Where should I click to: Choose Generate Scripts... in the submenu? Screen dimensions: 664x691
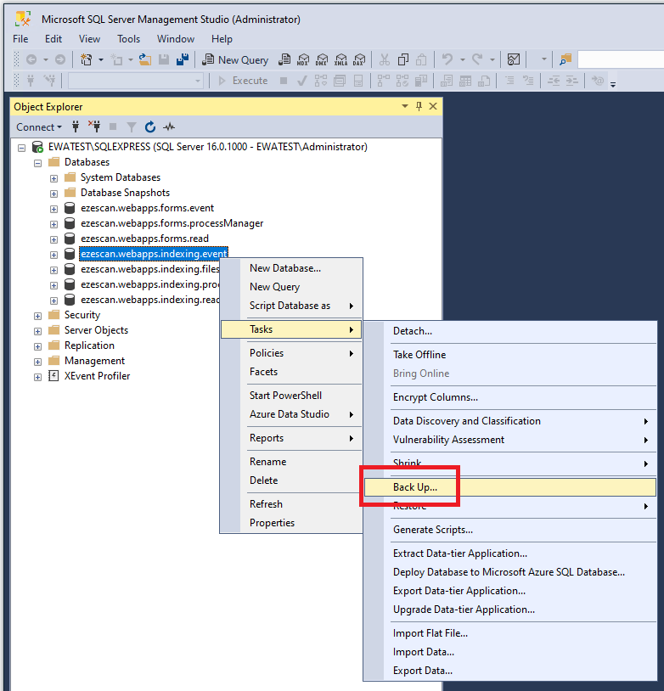tap(432, 530)
